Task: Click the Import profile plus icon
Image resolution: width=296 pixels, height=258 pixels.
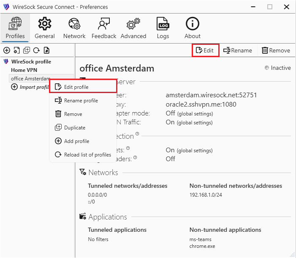Action: point(14,87)
